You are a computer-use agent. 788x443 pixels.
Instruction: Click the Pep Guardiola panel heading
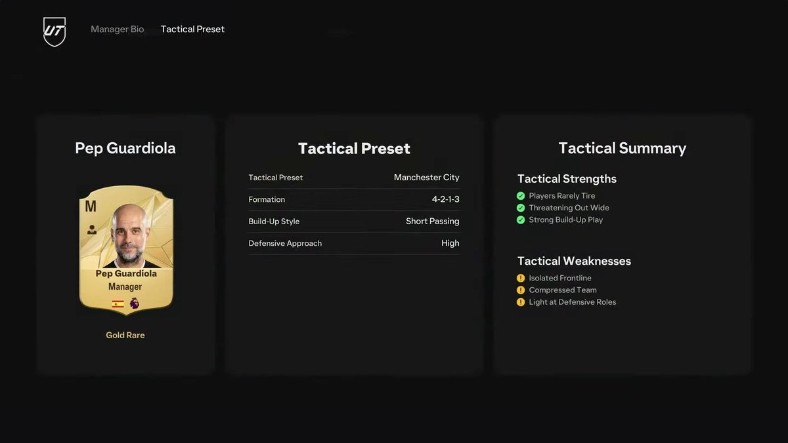(125, 148)
